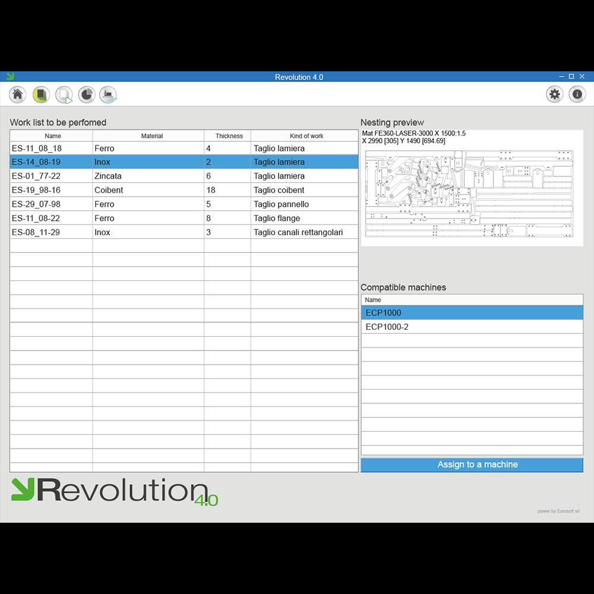594x594 pixels.
Task: Click the Taglio canali rettangolari cell
Action: [x=305, y=232]
